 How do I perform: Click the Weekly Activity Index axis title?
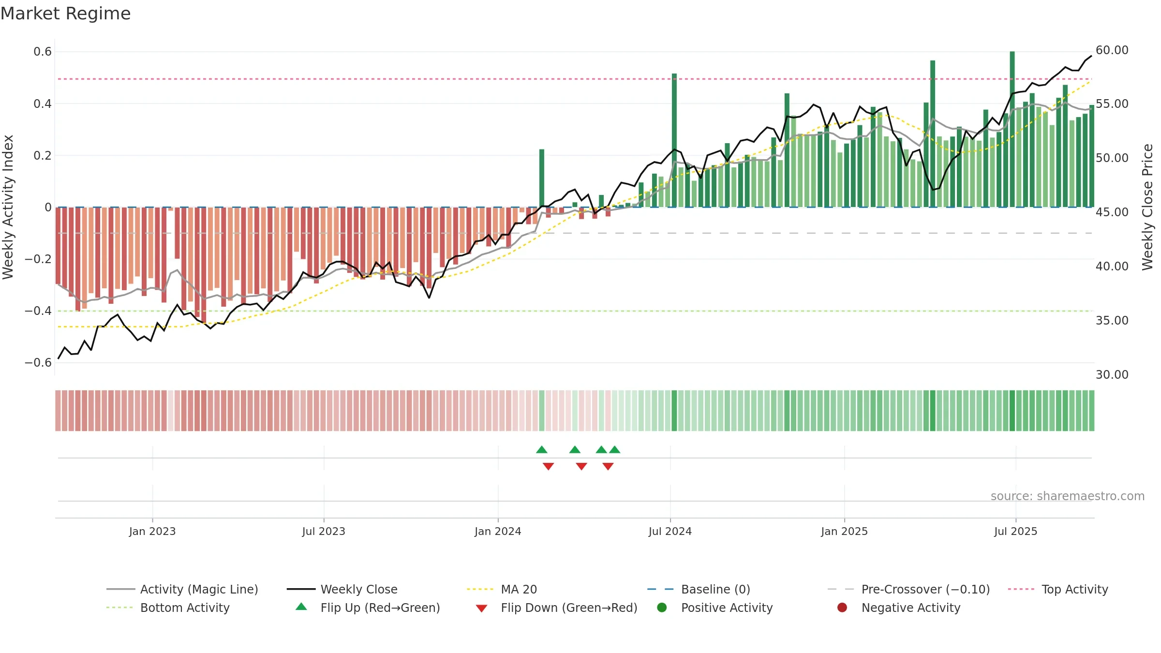pos(8,207)
